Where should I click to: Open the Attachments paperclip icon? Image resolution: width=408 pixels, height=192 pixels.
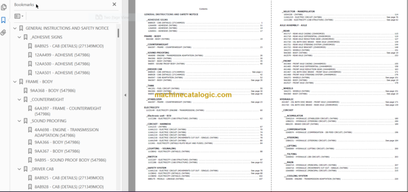click(3, 32)
